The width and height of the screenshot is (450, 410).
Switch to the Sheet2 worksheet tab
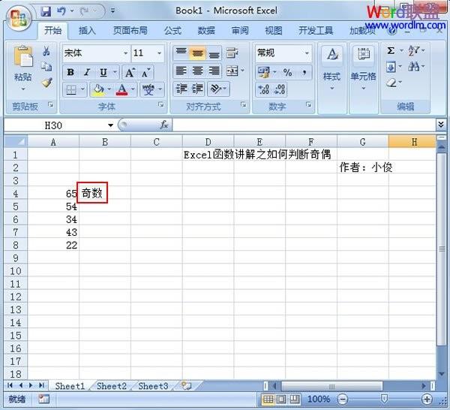pos(111,386)
